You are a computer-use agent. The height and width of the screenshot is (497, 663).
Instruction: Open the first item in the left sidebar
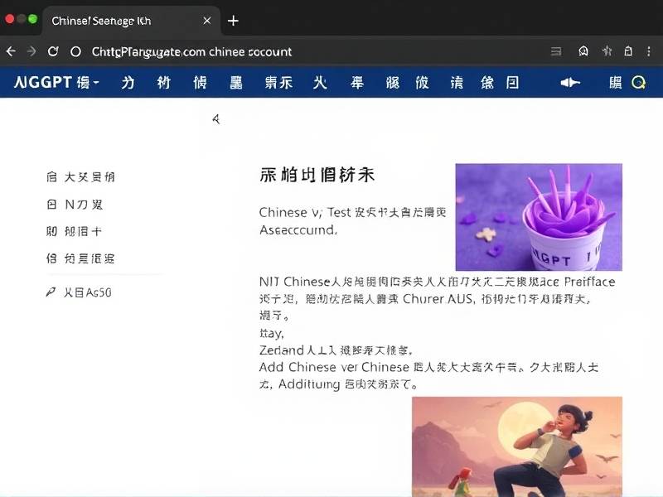click(x=81, y=176)
